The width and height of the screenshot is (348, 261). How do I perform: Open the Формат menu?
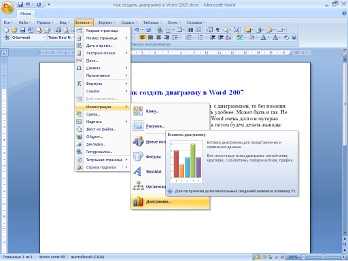(107, 22)
